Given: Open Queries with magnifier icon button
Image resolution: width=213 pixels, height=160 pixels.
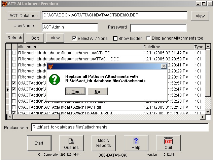Looking at the screenshot, I should click(x=71, y=143).
